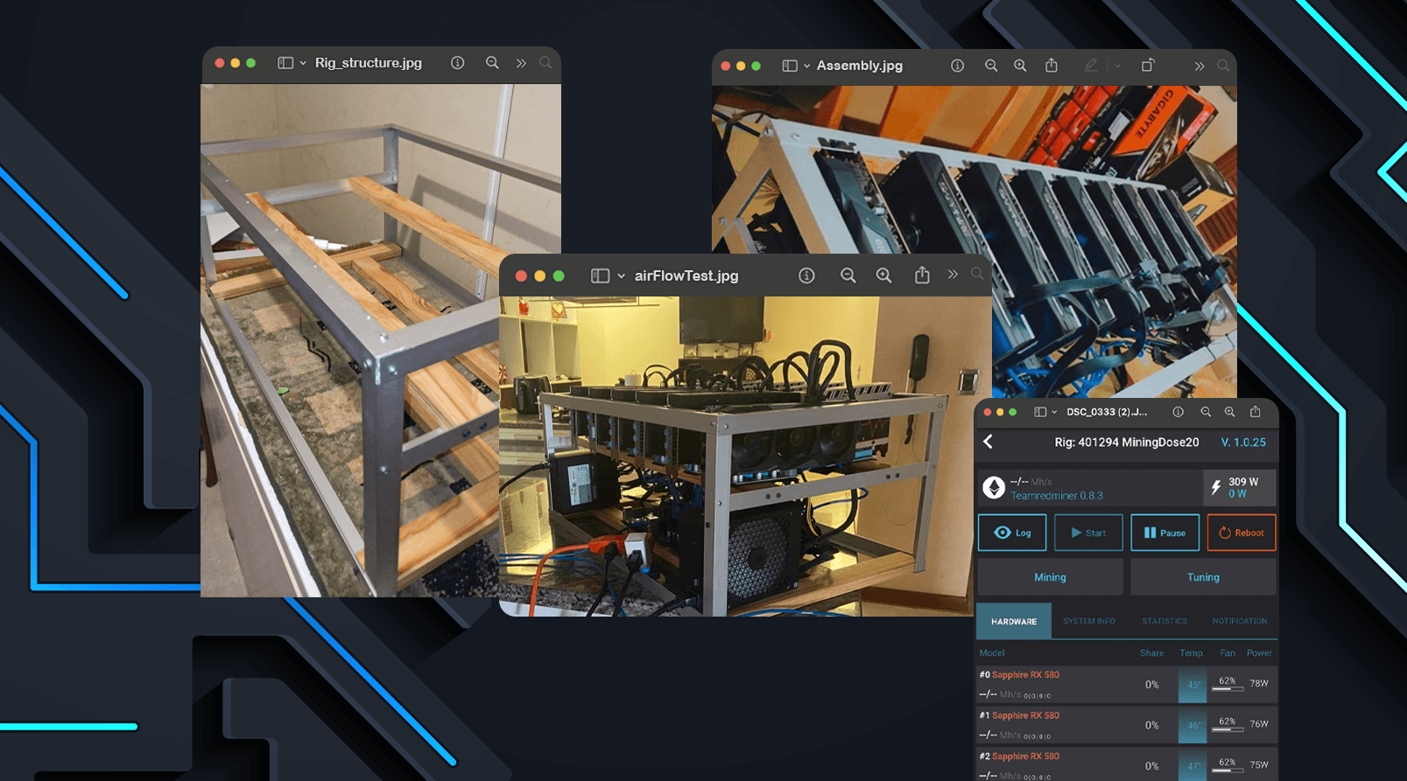1407x781 pixels.
Task: Select Rig: 401294 MiningDose20 title
Action: (x=1126, y=443)
